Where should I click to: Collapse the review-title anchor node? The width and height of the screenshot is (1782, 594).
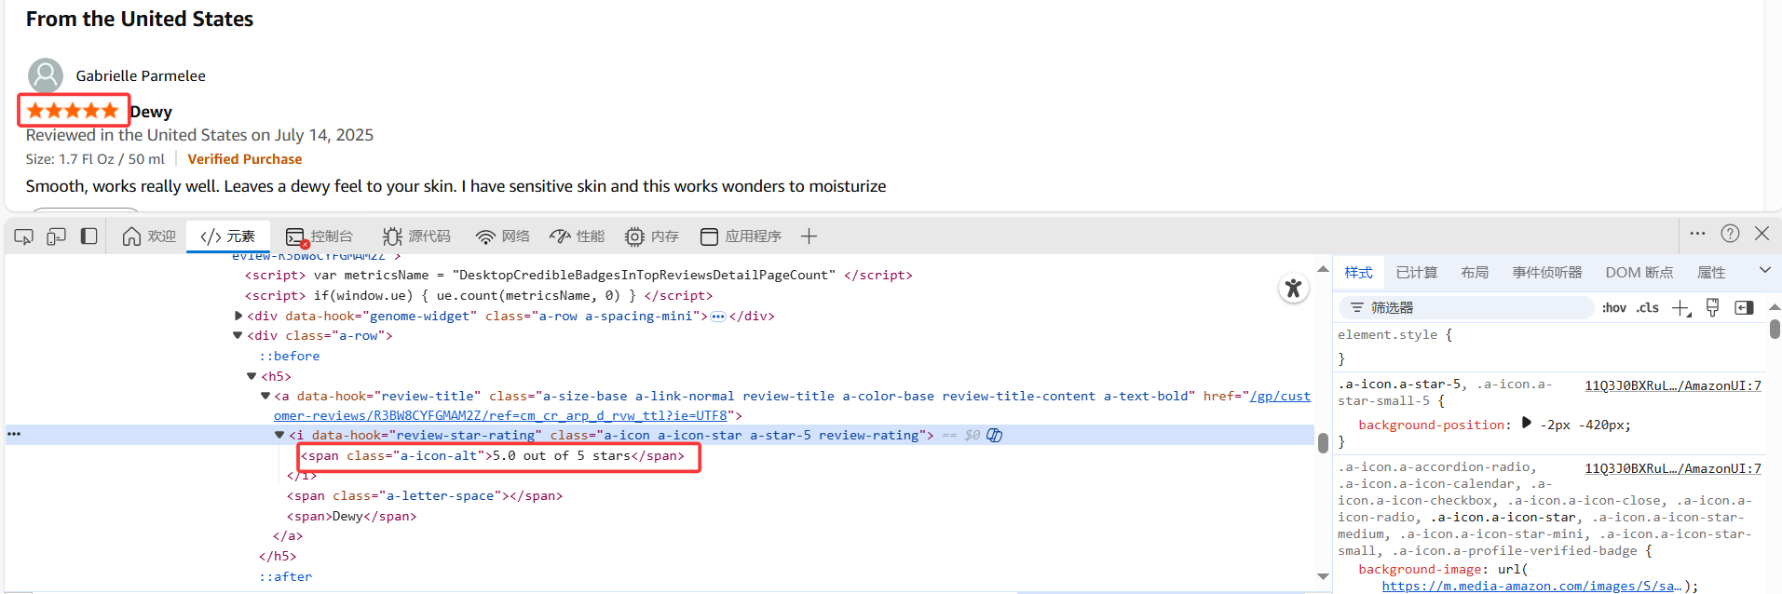(x=265, y=396)
